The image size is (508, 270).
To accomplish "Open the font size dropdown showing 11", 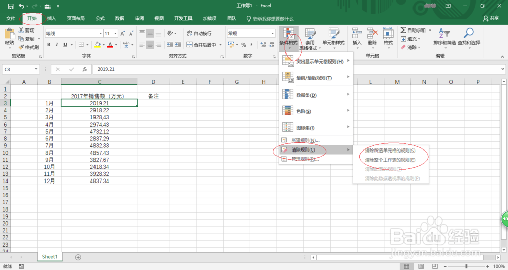I will pyautogui.click(x=115, y=34).
